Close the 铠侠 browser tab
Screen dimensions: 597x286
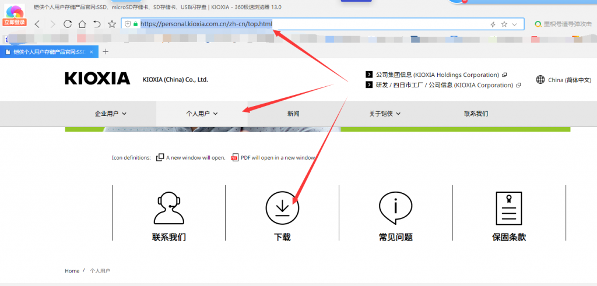92,52
